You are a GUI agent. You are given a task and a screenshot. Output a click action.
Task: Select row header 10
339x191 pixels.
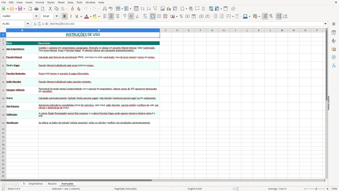3,98
